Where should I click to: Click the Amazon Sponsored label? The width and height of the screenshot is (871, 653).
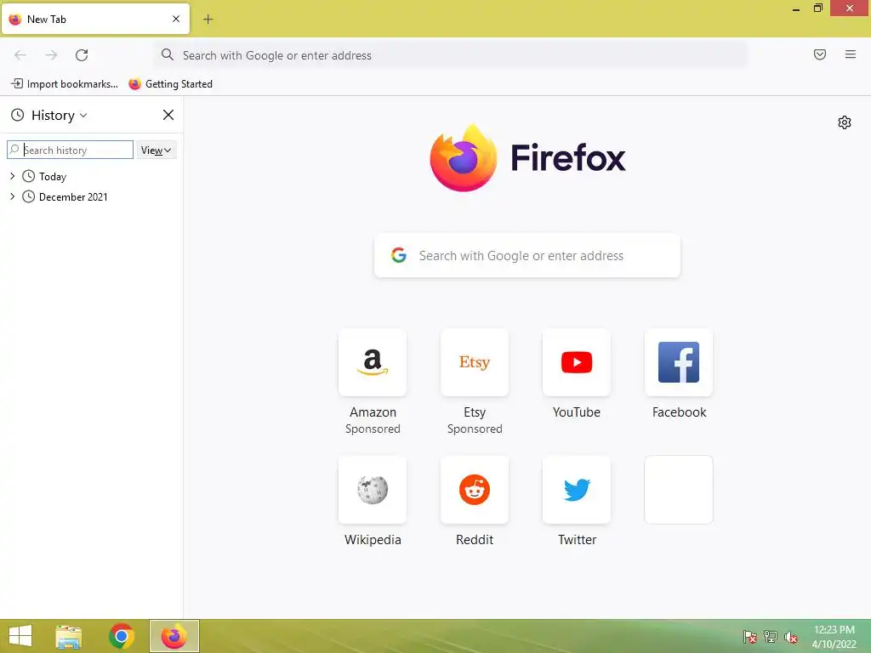click(x=373, y=429)
